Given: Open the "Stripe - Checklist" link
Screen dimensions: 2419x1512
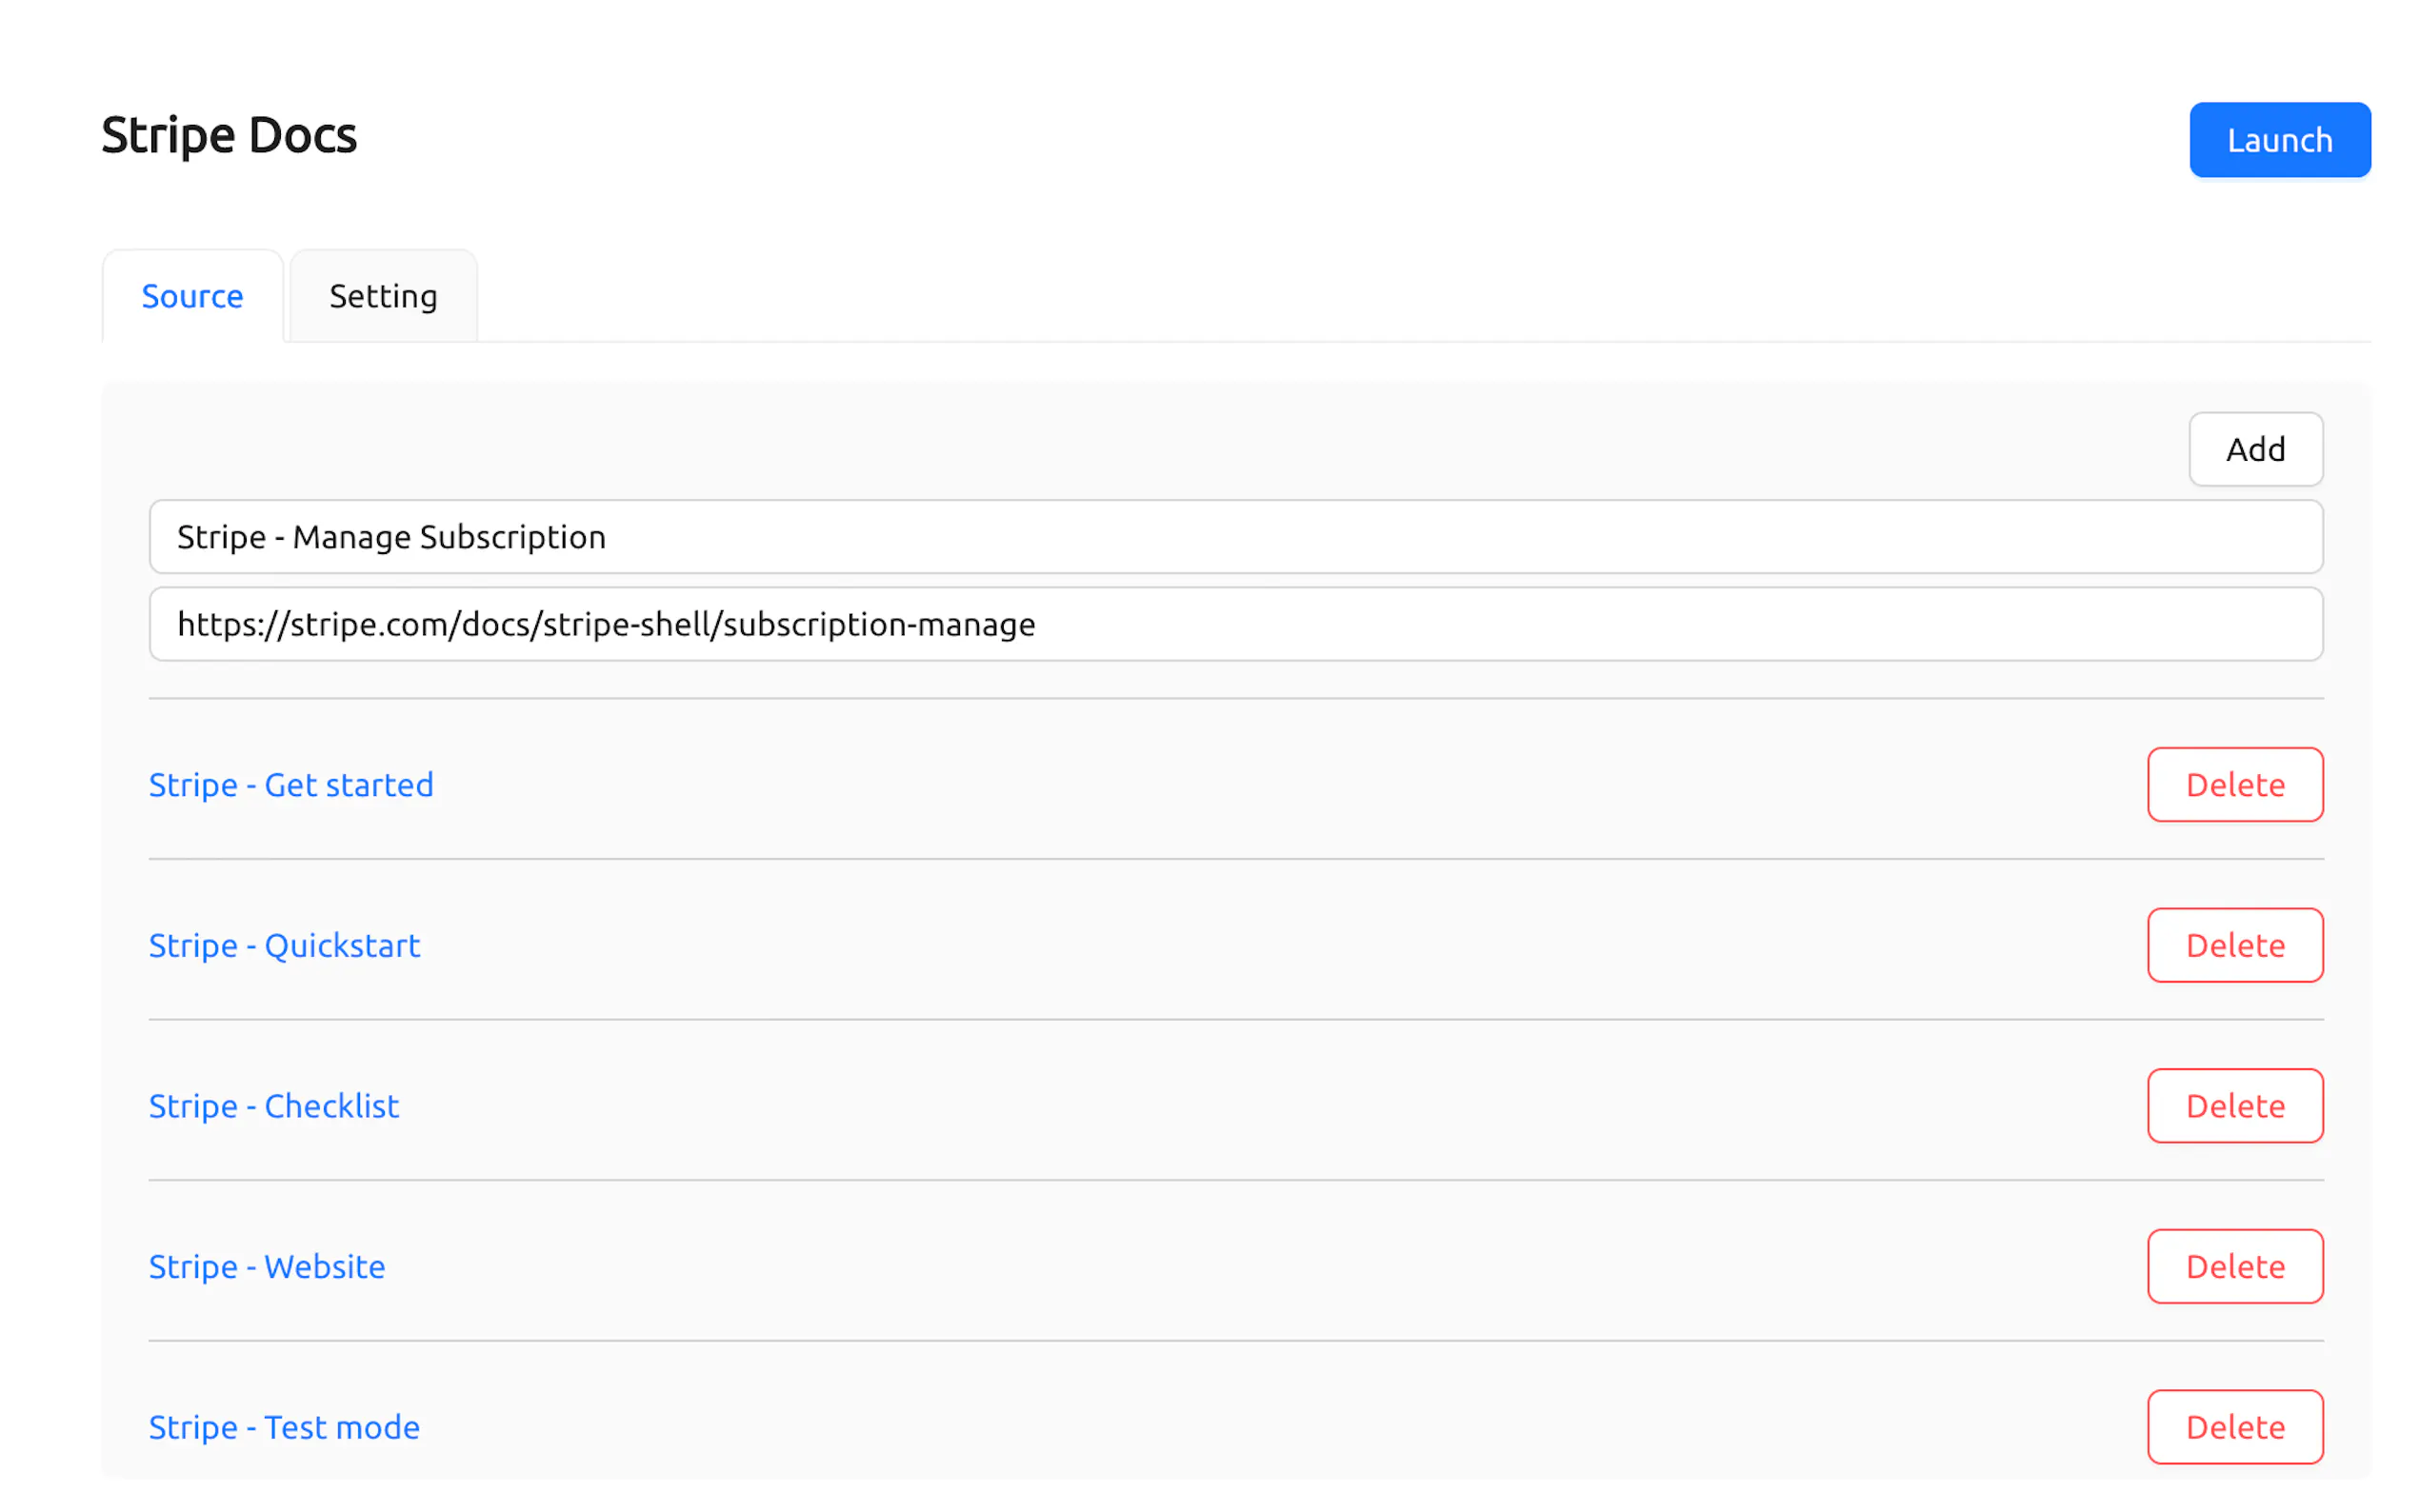Looking at the screenshot, I should (x=273, y=1106).
